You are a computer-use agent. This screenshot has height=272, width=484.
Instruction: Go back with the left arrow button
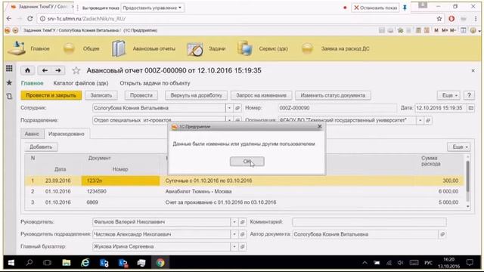[45, 70]
